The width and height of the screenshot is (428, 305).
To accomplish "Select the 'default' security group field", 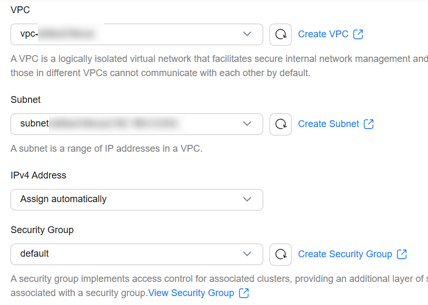I will (137, 255).
